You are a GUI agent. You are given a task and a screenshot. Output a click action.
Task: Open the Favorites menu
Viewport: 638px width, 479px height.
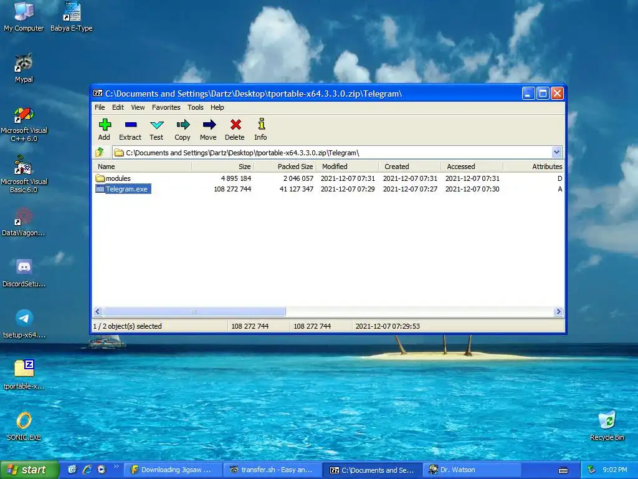[x=166, y=107]
